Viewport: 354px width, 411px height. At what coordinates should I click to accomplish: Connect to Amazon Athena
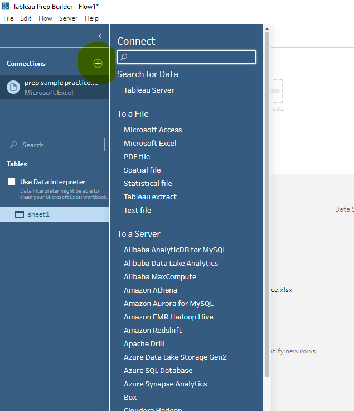[151, 290]
